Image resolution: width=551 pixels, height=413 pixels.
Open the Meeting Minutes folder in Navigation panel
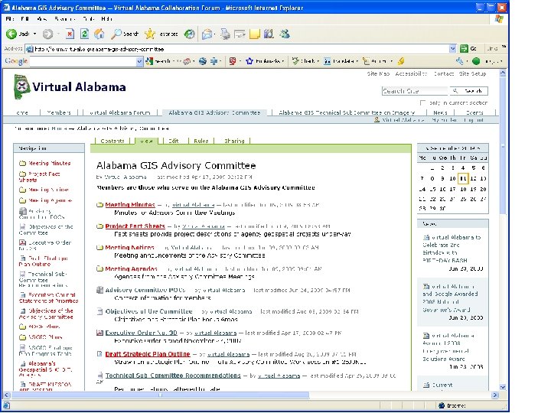coord(49,164)
